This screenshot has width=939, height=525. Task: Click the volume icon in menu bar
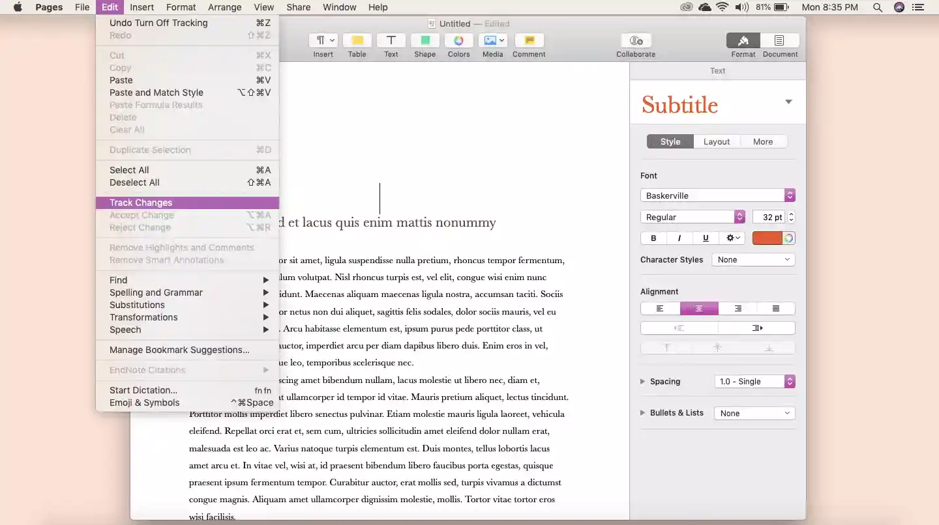[741, 7]
